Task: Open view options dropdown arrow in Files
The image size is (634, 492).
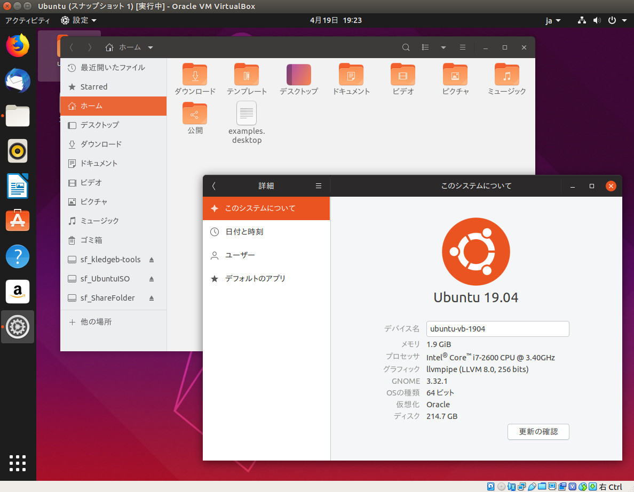Action: pos(443,47)
